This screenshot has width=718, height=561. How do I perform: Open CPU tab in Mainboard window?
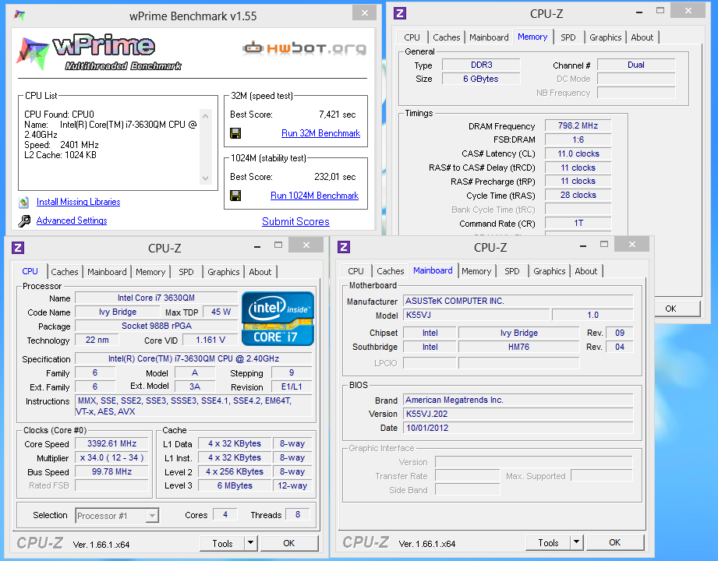tap(355, 271)
